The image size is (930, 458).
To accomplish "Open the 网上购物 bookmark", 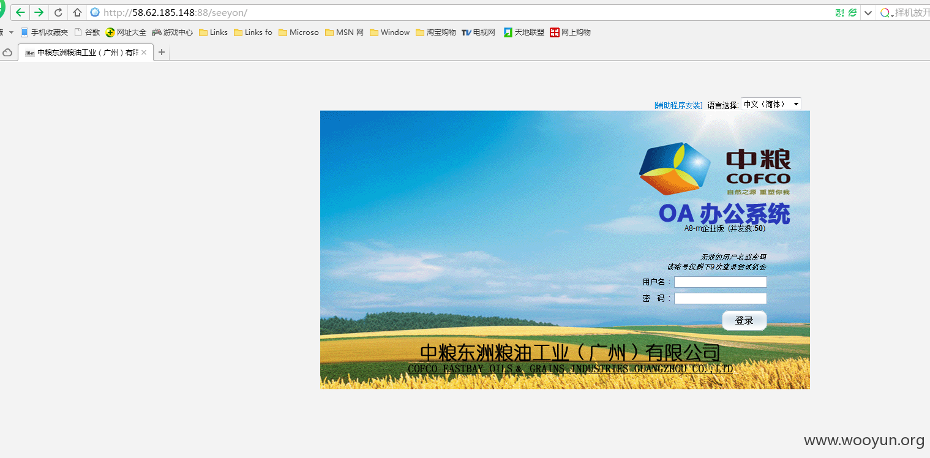I will pos(571,32).
